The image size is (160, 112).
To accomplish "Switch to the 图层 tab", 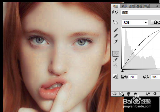I will tap(131, 6).
